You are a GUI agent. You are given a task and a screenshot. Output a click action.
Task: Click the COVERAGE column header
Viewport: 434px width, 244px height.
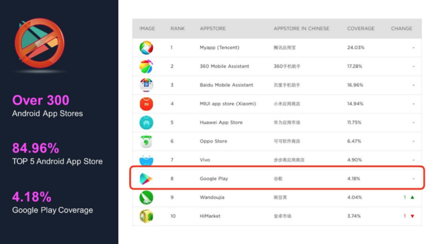pyautogui.click(x=360, y=29)
